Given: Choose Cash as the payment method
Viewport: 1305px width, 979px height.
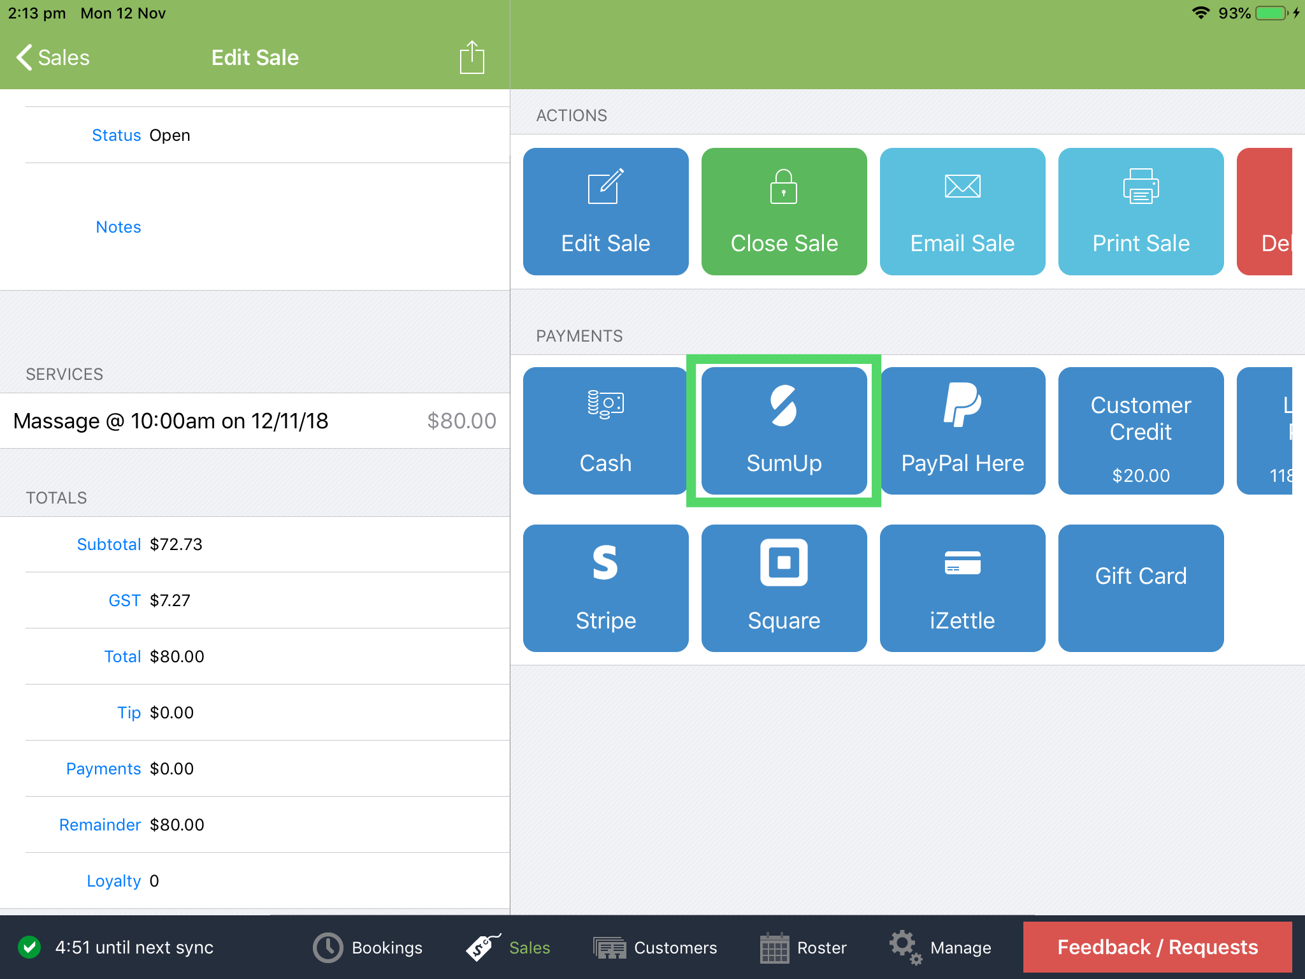Looking at the screenshot, I should click(x=605, y=431).
